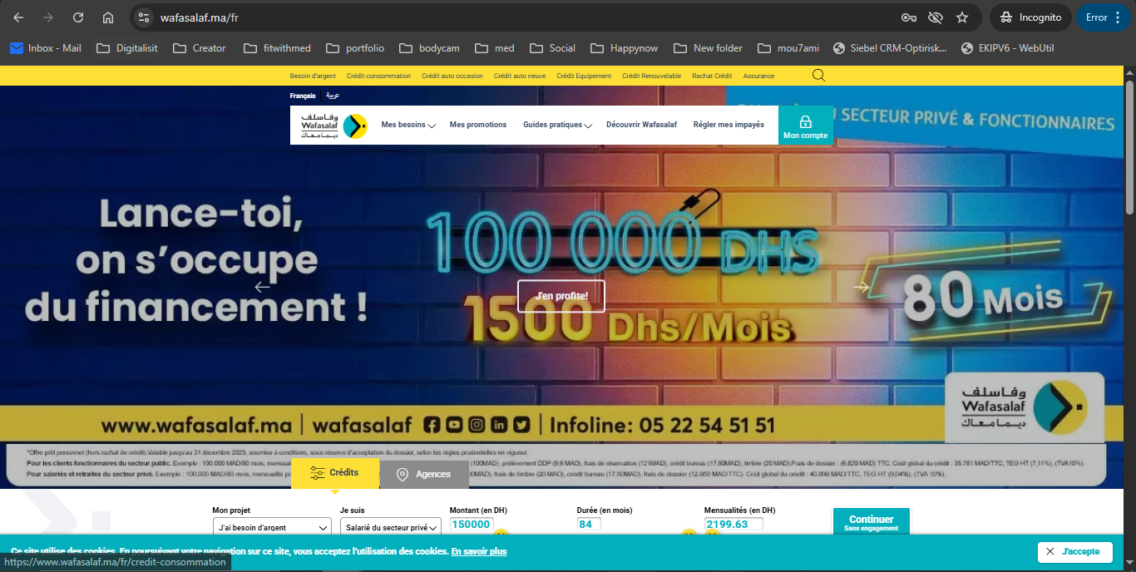The height and width of the screenshot is (572, 1136).
Task: Select the Agences tab
Action: click(424, 475)
